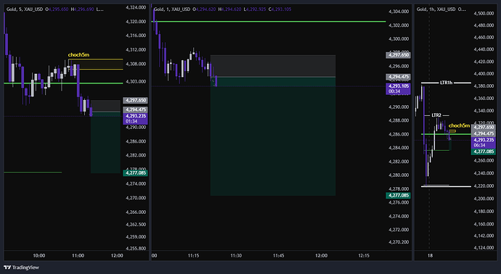Click the 11:30 time axis label
The image size is (501, 274).
(236, 255)
